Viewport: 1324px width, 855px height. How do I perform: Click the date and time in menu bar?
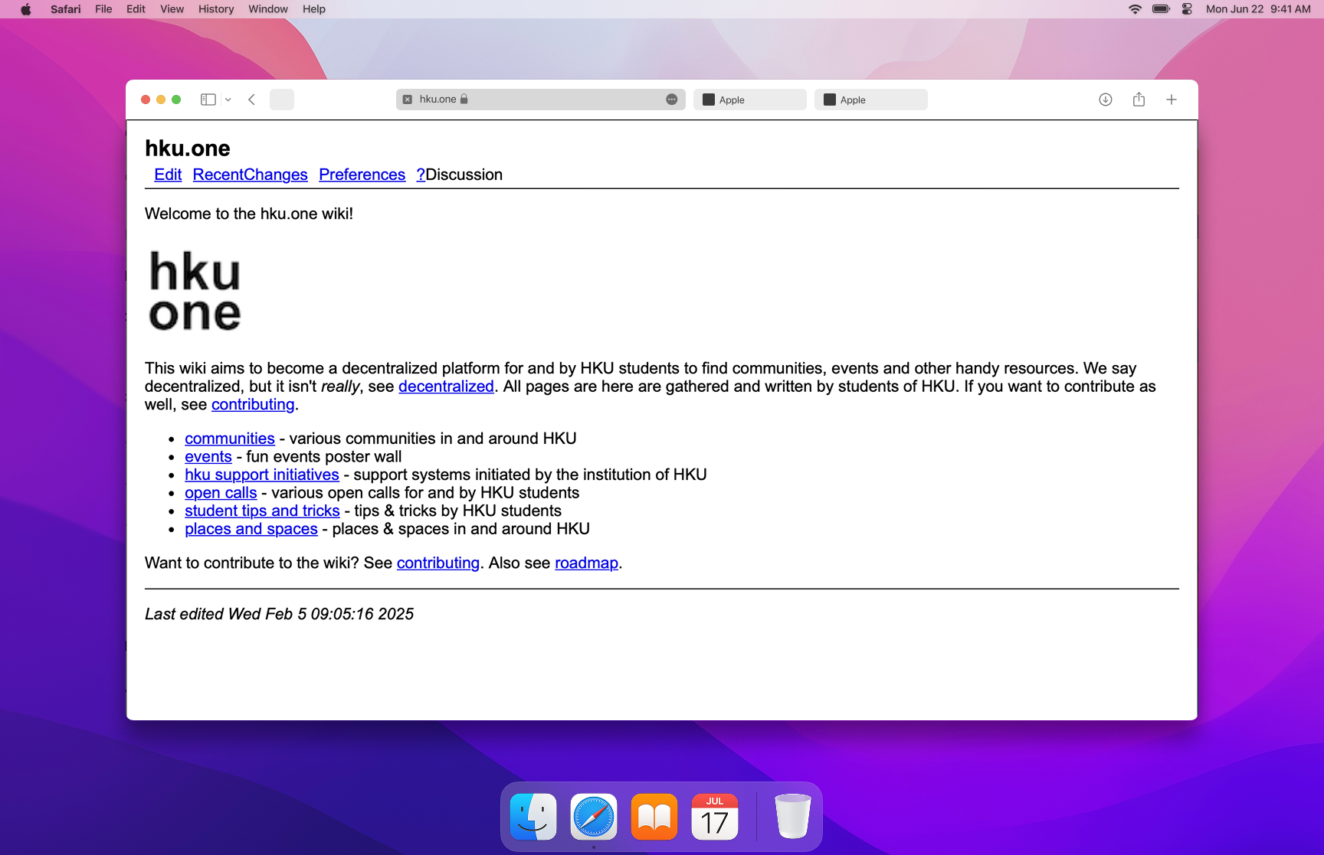point(1258,9)
